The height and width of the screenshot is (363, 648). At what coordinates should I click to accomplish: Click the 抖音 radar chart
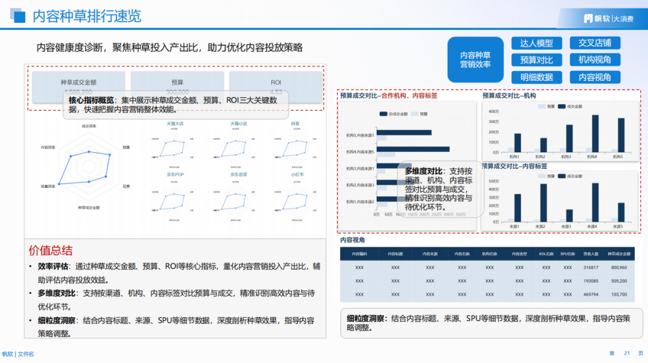pos(296,147)
